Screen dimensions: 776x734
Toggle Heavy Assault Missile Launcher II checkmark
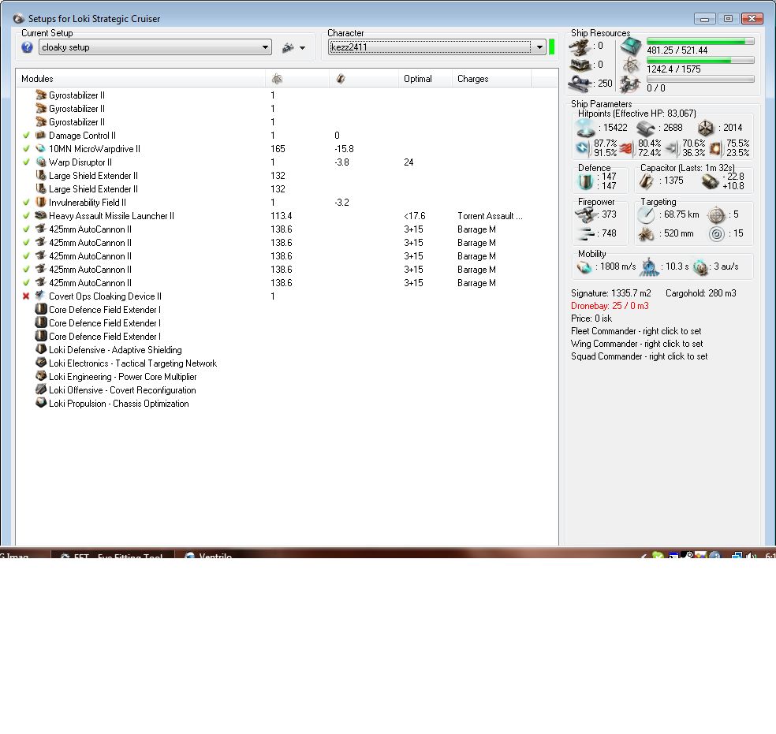tap(26, 216)
